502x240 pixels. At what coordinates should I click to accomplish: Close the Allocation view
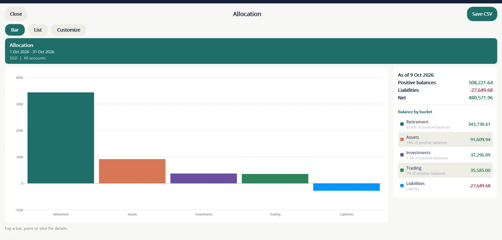coord(16,14)
